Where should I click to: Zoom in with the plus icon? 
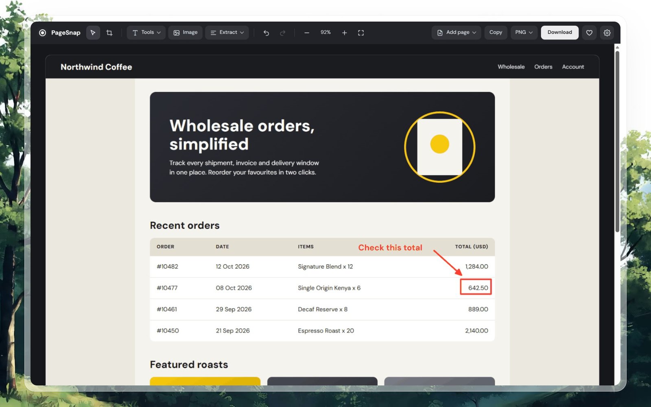[345, 33]
